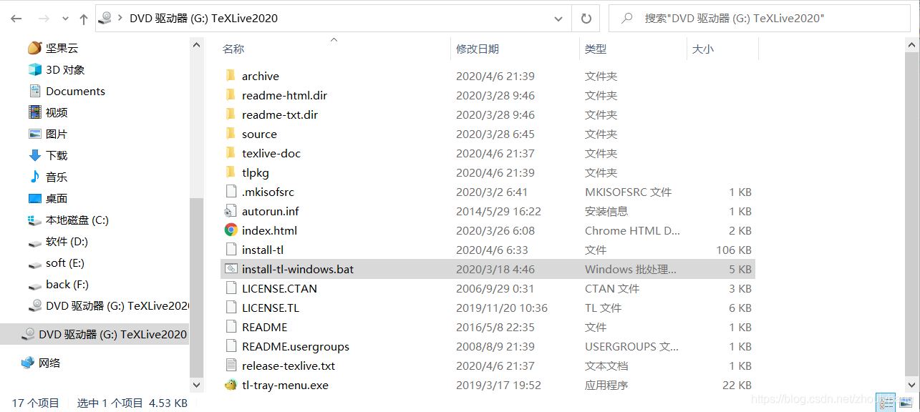Click the 应用程序 type cell

pyautogui.click(x=606, y=385)
